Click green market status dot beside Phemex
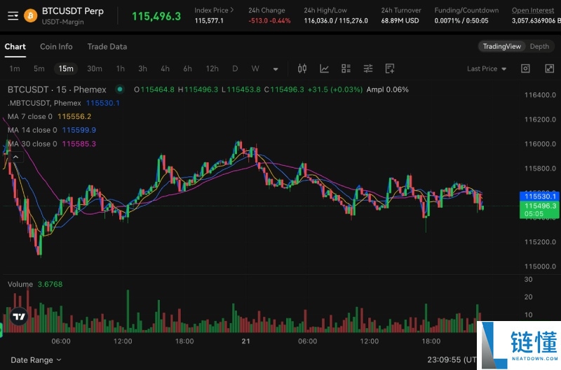This screenshot has height=370, width=561. [120, 90]
